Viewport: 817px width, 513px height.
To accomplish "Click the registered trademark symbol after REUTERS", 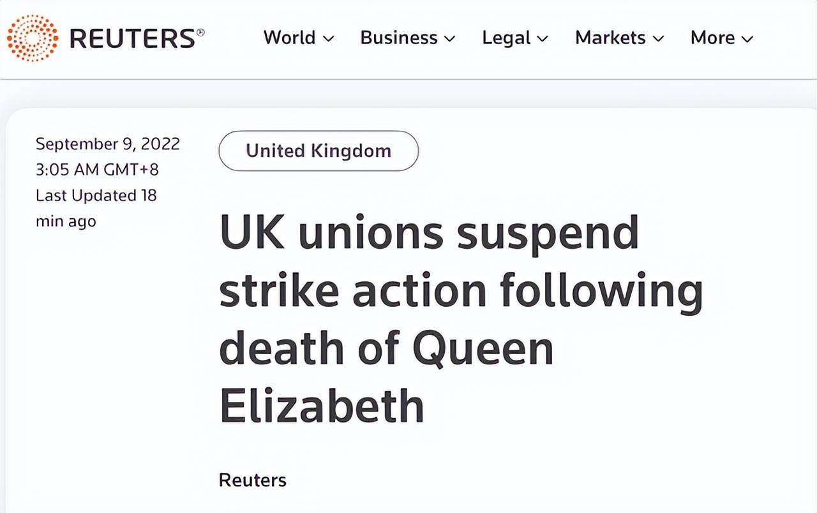I will (201, 31).
